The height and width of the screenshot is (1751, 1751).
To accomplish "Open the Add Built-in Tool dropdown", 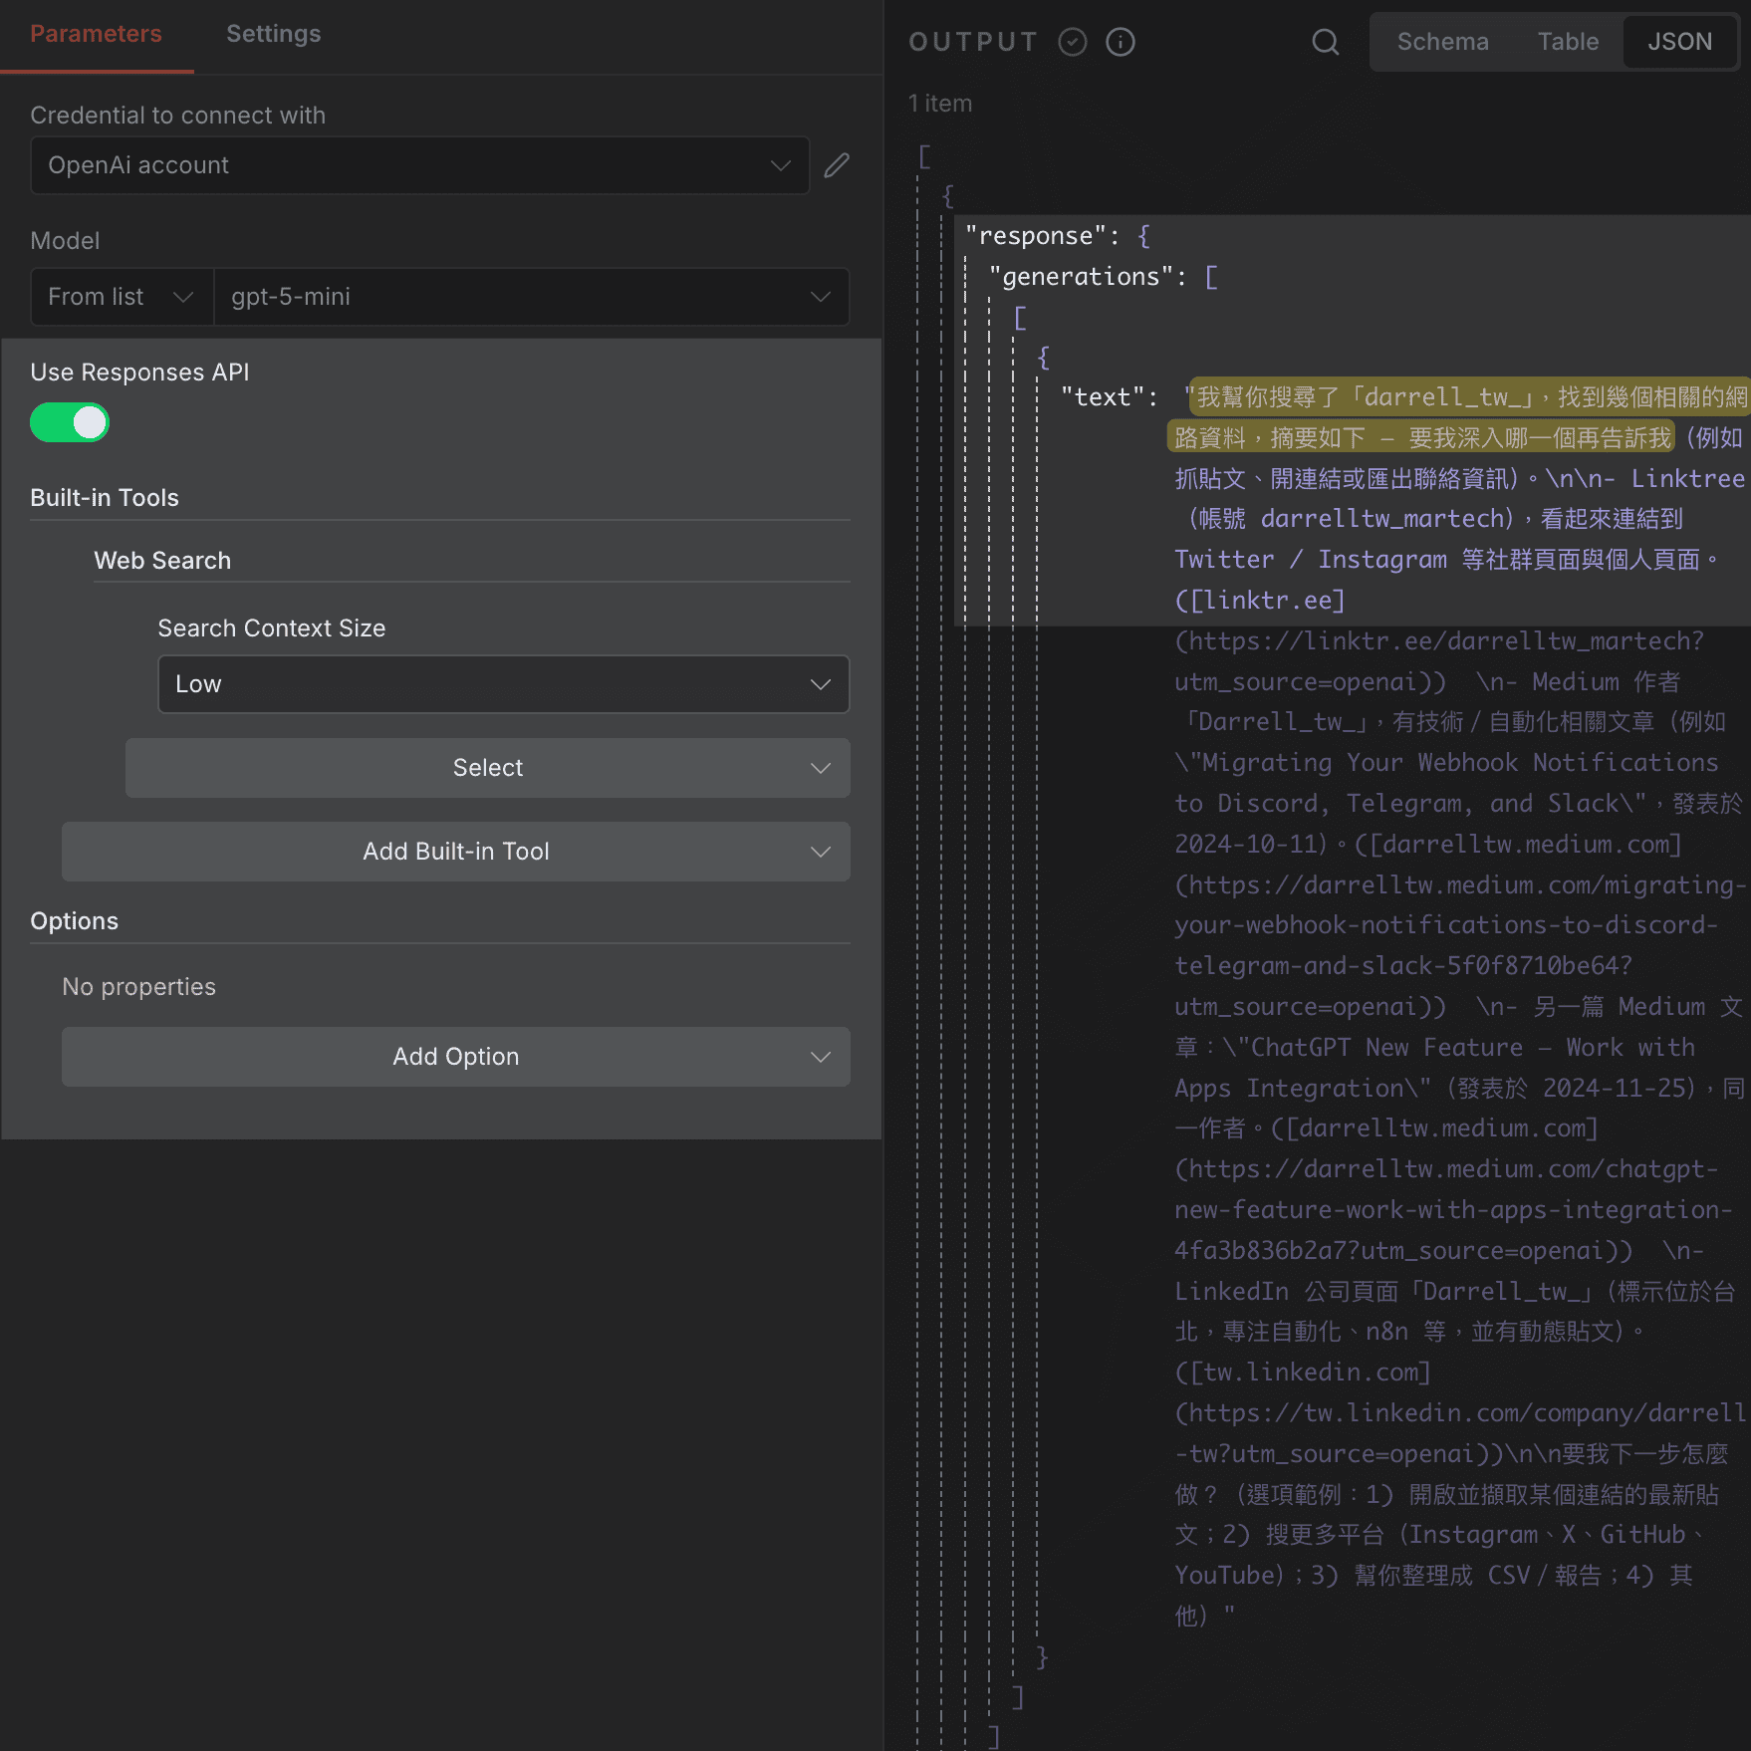I will coord(455,852).
